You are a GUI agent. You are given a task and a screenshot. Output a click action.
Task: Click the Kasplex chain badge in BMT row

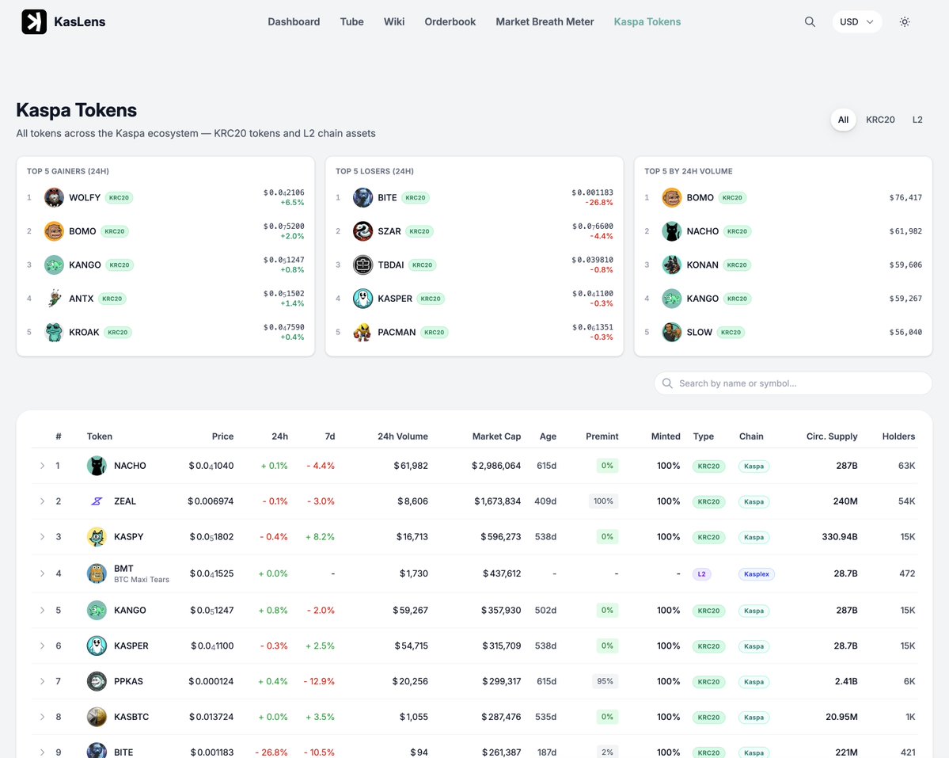click(757, 574)
